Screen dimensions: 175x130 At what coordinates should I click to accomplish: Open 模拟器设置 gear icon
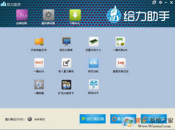pyautogui.click(x=49, y=15)
